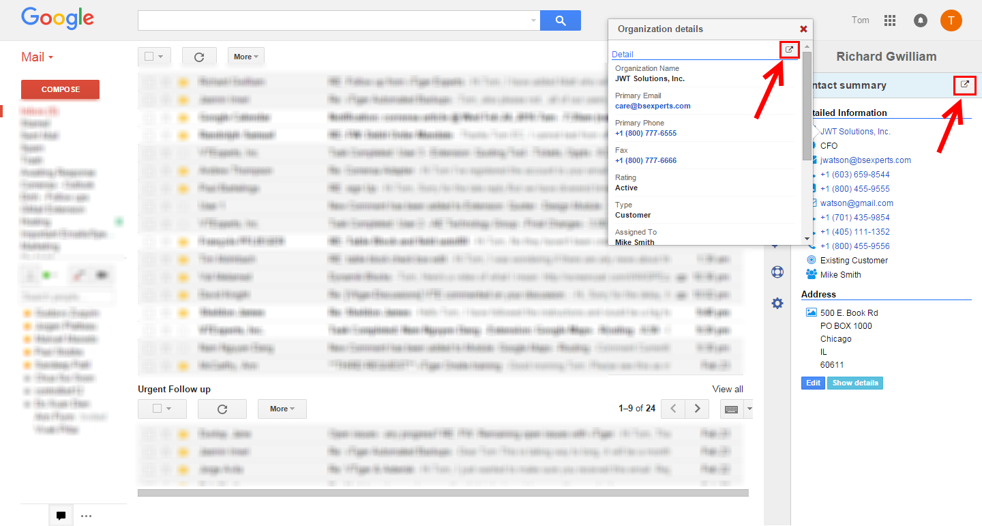This screenshot has height=526, width=982.
Task: Show search options arrow in search box
Action: (x=533, y=20)
